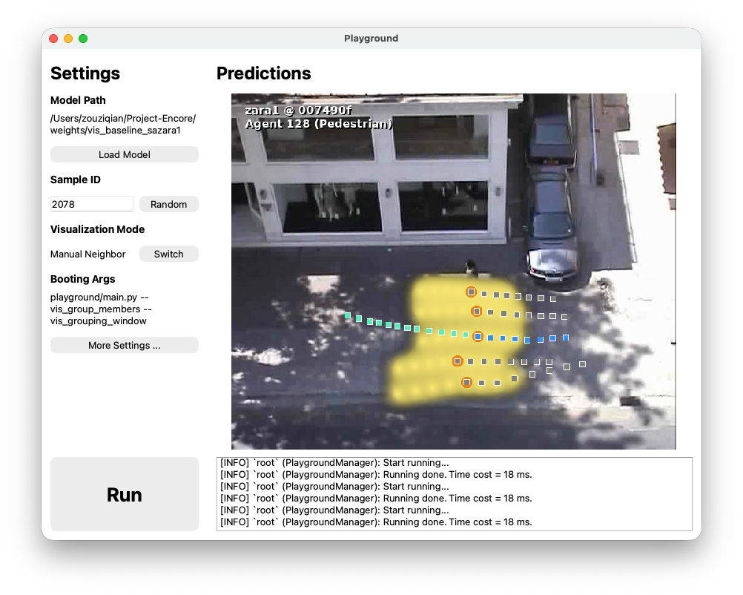Click the model path text ending vis_baseline_sazara1

[x=123, y=124]
